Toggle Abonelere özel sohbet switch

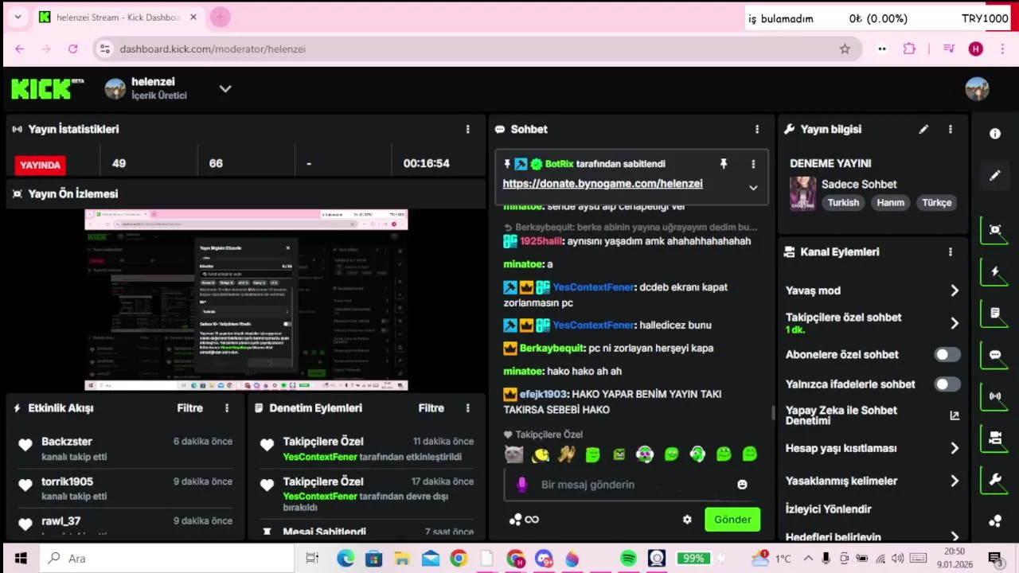(x=947, y=355)
